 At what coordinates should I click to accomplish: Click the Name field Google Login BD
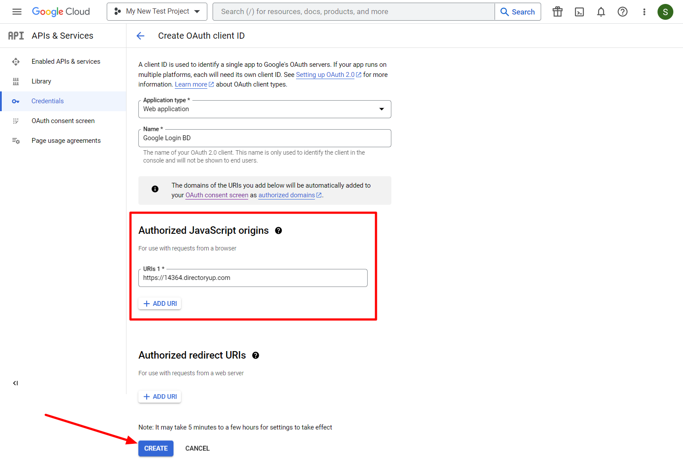click(264, 138)
